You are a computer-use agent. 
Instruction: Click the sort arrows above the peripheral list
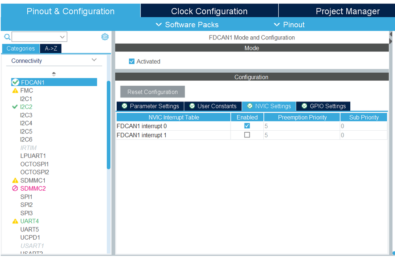point(54,74)
